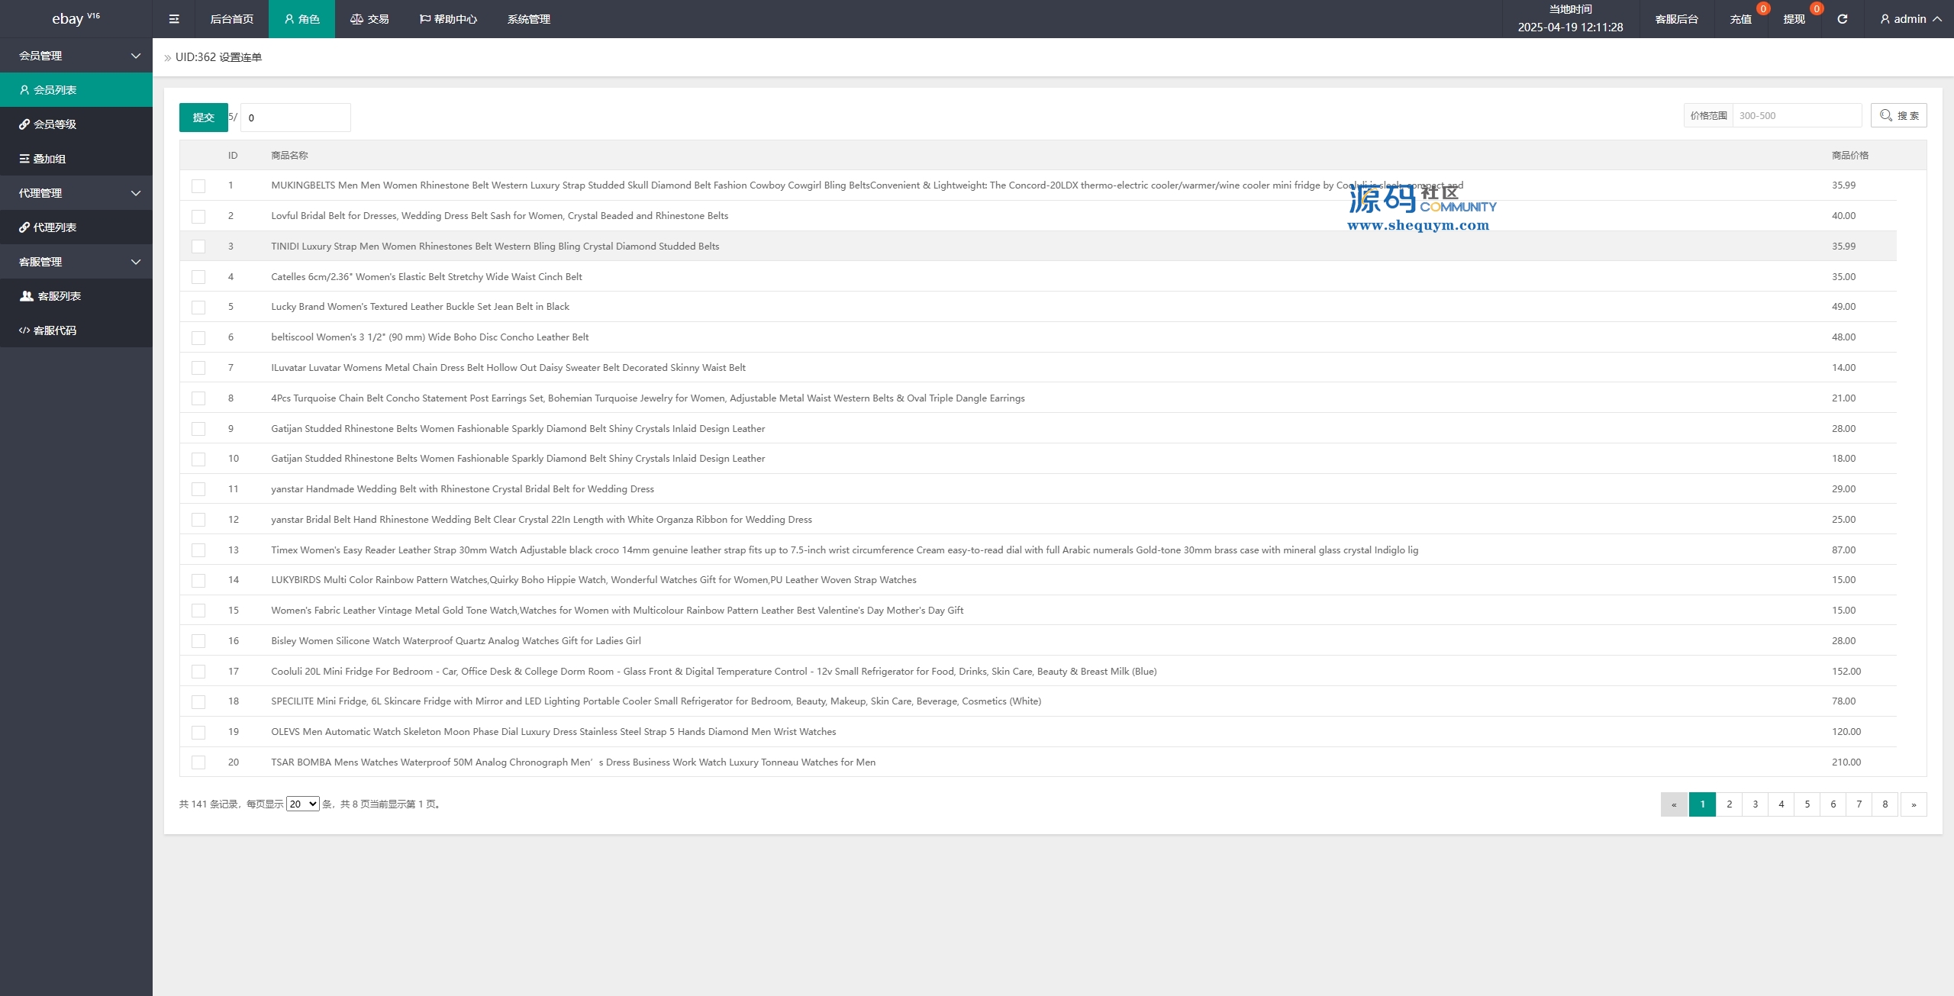Switch to the 交易 top menu
The width and height of the screenshot is (1954, 996).
[x=369, y=19]
